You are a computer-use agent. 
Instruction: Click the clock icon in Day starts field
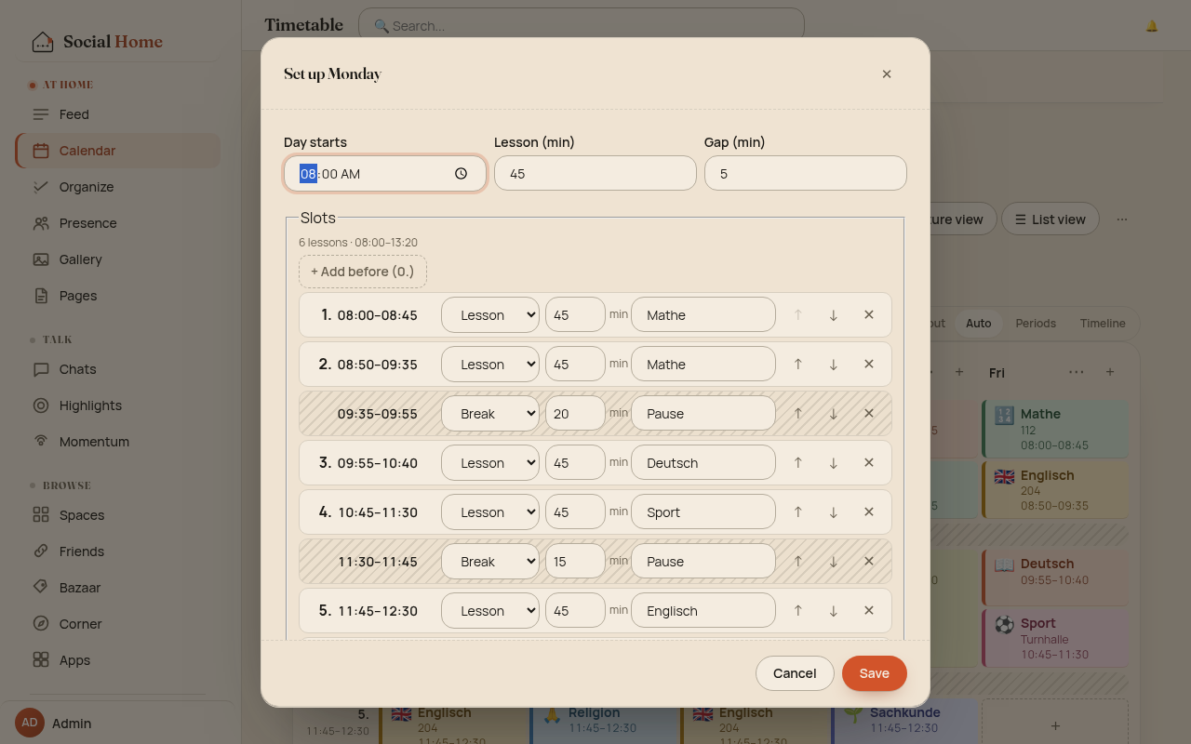click(x=462, y=174)
